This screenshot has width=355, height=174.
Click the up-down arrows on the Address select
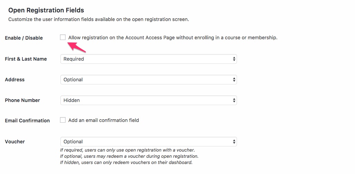[234, 80]
